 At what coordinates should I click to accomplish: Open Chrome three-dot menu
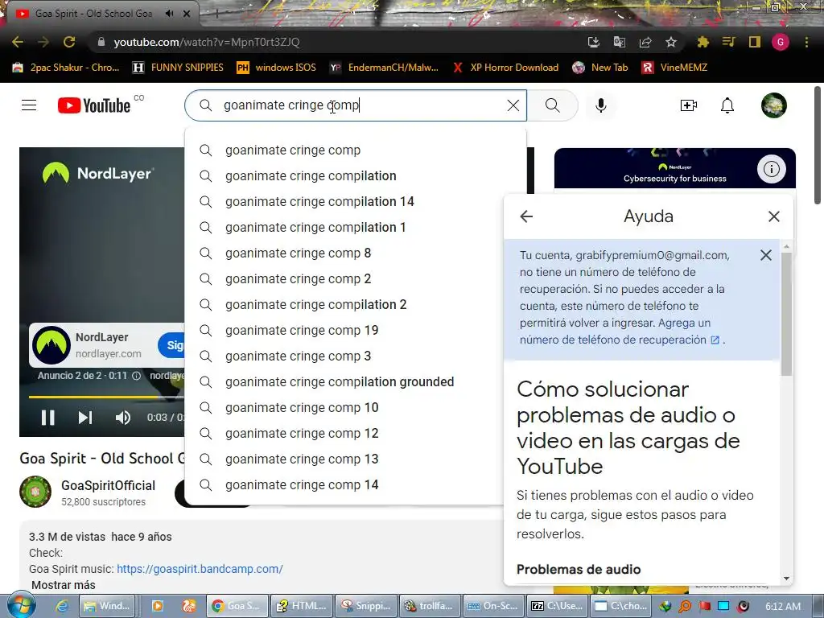pyautogui.click(x=806, y=42)
